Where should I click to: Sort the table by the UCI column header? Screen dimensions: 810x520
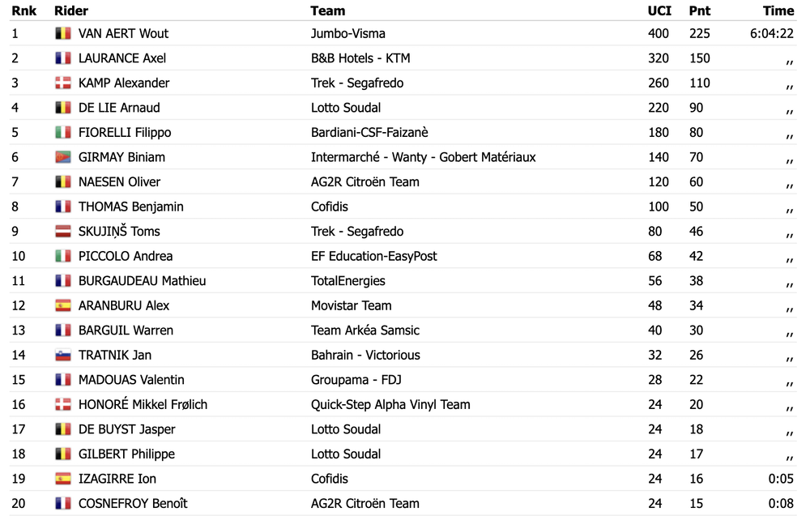coord(659,11)
